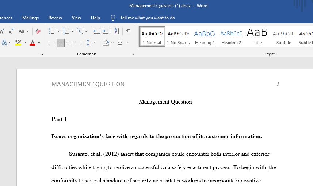Apply the Heading 1 style
This screenshot has height=186, width=313.
tap(205, 37)
